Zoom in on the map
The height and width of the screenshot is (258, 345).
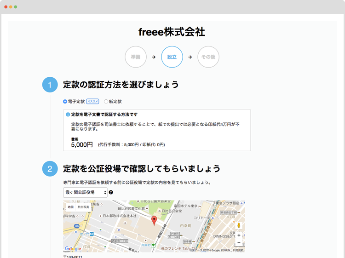pos(239,235)
